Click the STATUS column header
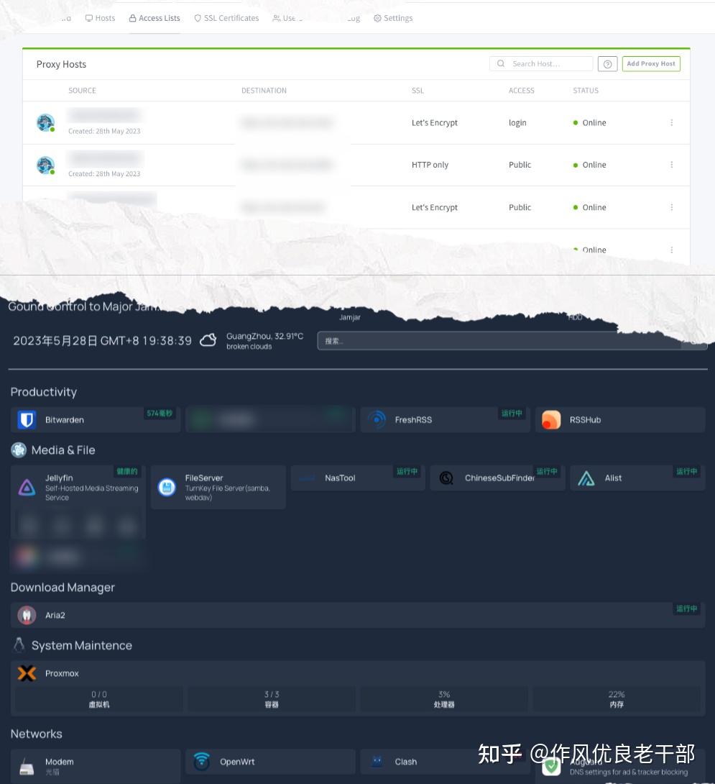The height and width of the screenshot is (784, 715). (x=586, y=91)
